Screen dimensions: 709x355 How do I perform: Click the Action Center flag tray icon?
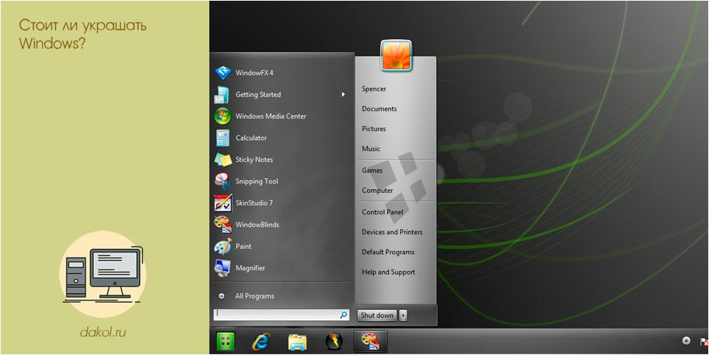click(704, 341)
